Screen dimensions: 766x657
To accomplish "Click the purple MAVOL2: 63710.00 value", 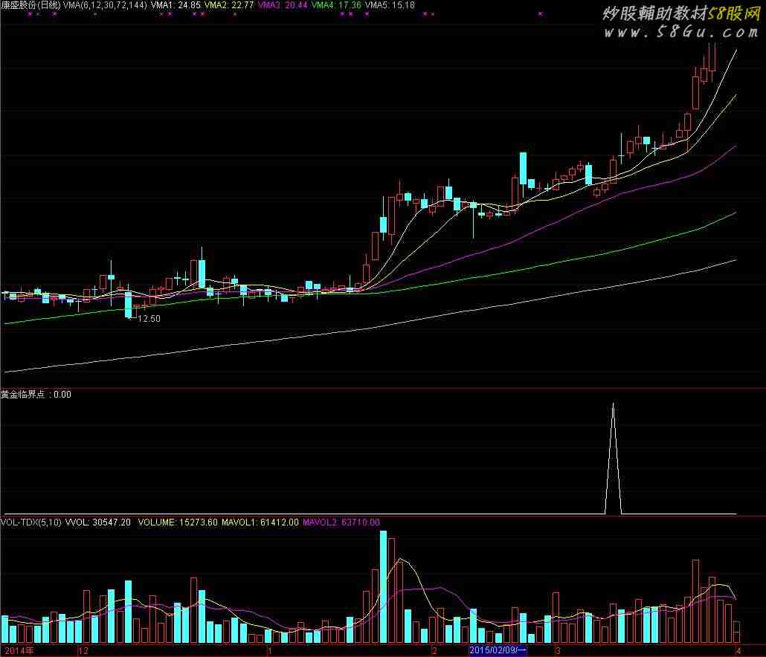I will click(x=341, y=522).
